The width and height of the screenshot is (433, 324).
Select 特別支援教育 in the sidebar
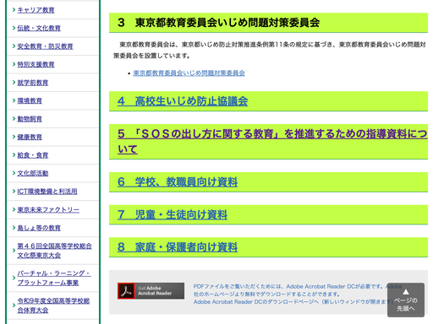(x=36, y=64)
